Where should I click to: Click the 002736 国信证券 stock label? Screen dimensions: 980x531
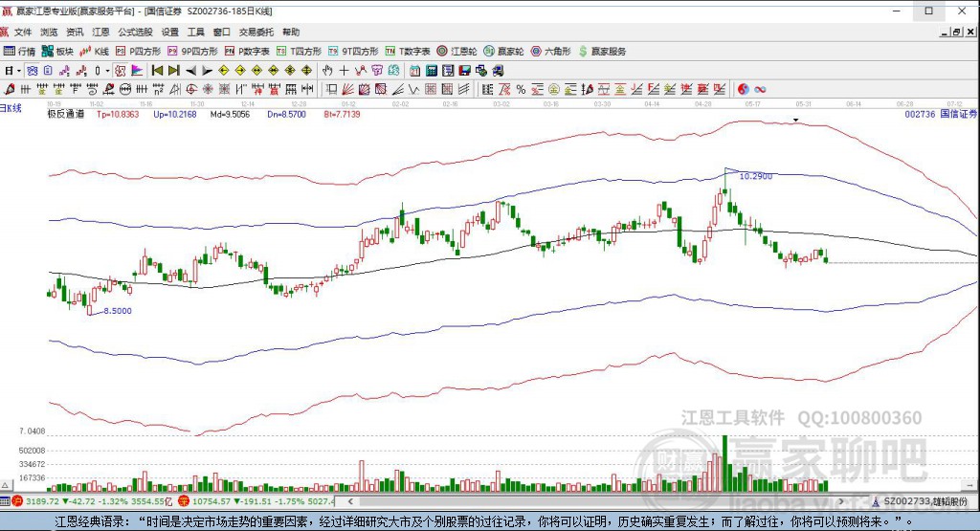pyautogui.click(x=941, y=114)
